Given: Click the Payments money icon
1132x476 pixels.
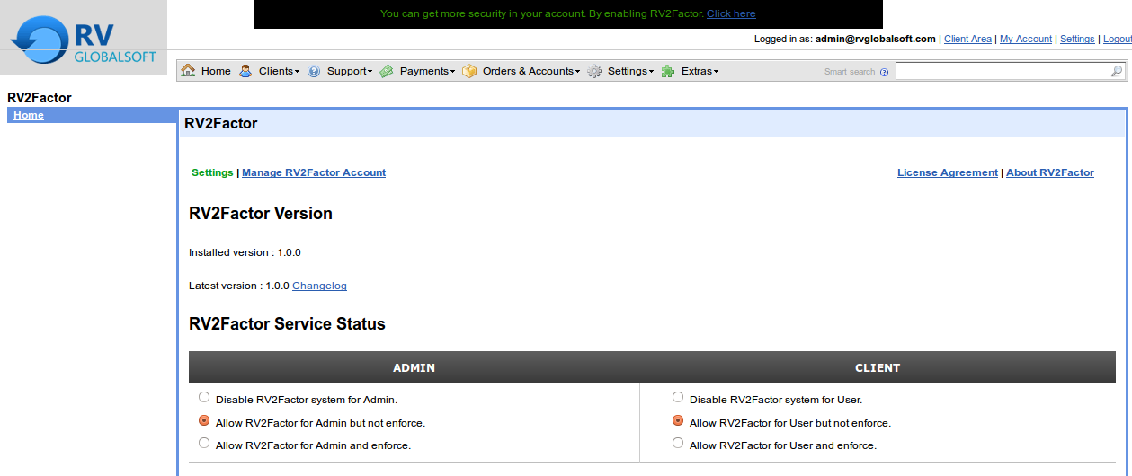Looking at the screenshot, I should pos(386,71).
